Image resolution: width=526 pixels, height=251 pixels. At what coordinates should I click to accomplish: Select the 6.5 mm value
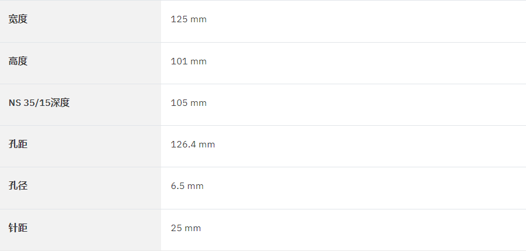click(187, 186)
